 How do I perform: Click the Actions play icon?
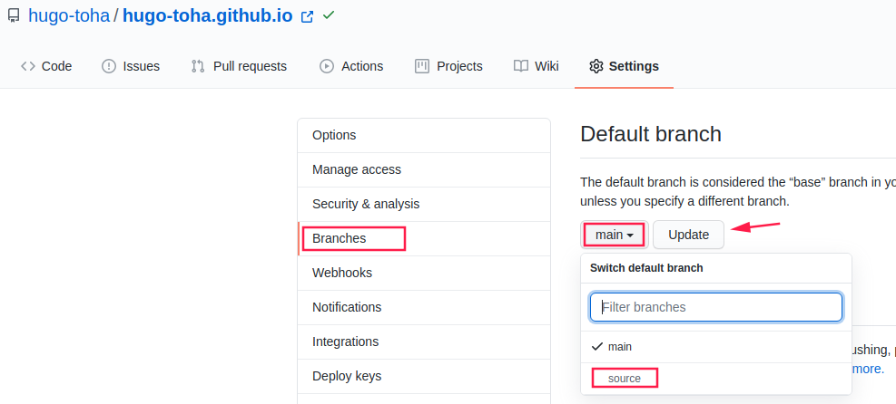tap(326, 66)
